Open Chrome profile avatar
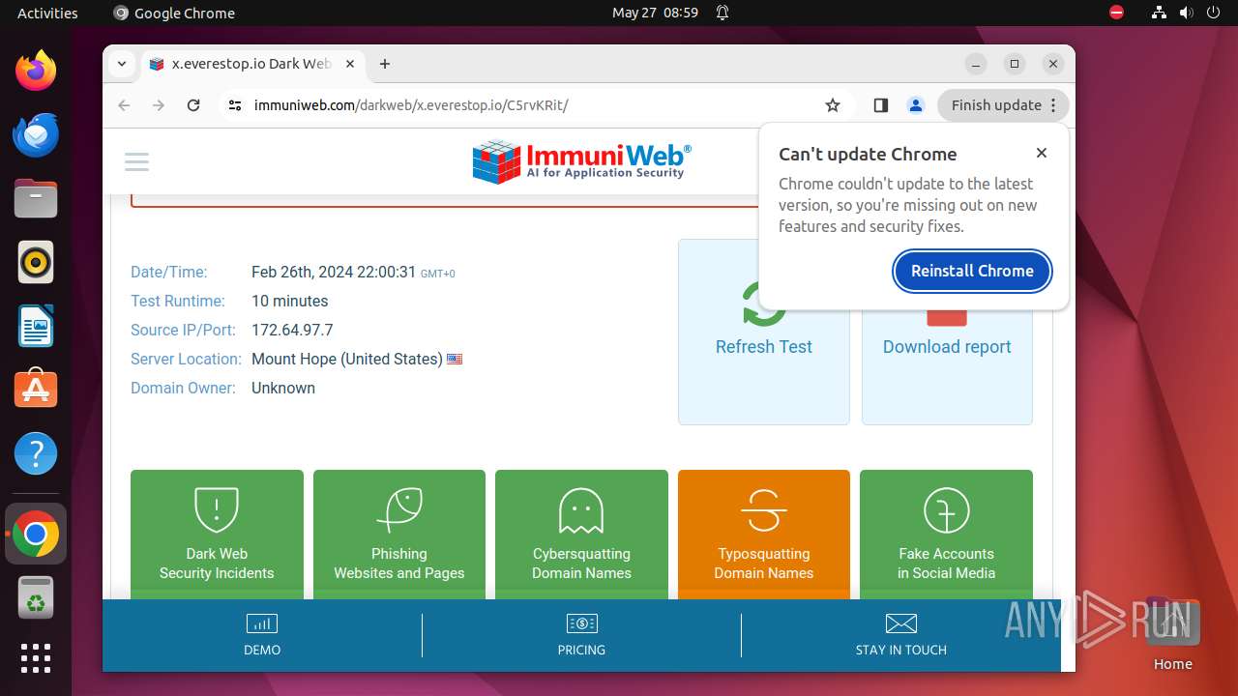The image size is (1238, 696). coord(916,105)
